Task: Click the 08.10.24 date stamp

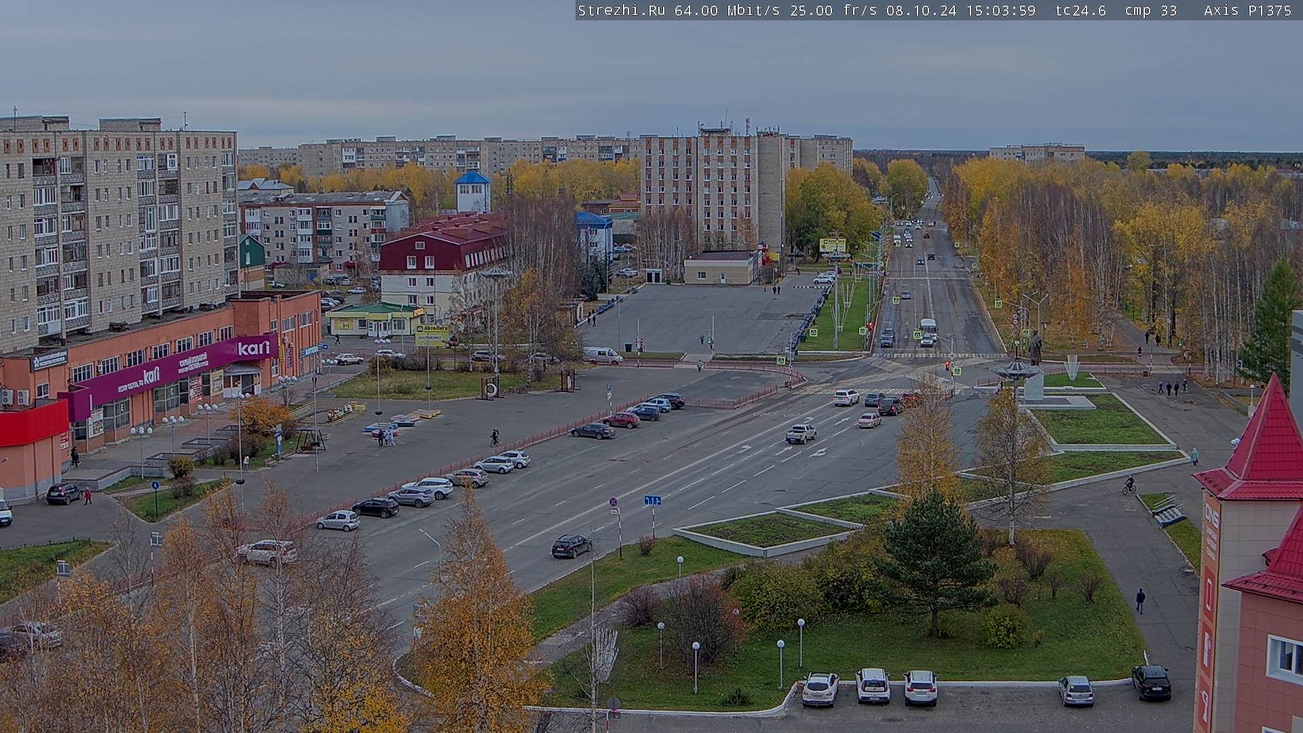Action: click(x=921, y=10)
